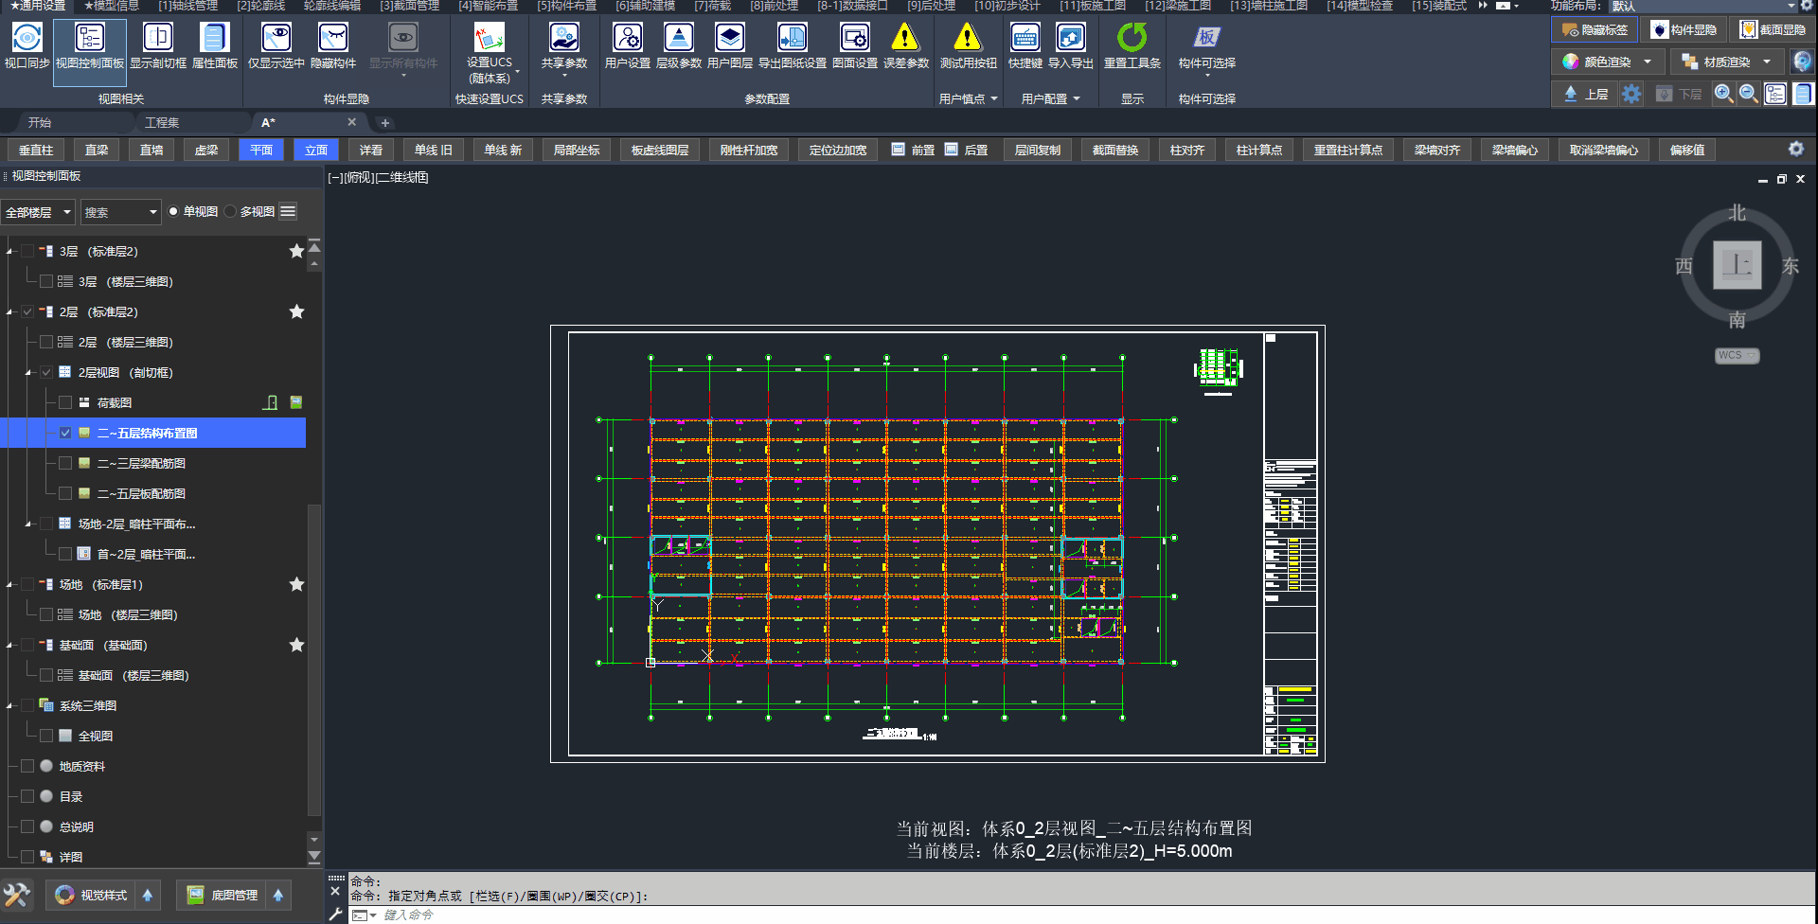This screenshot has width=1818, height=924.
Task: Select the 多视图 radio button
Action: pyautogui.click(x=231, y=212)
